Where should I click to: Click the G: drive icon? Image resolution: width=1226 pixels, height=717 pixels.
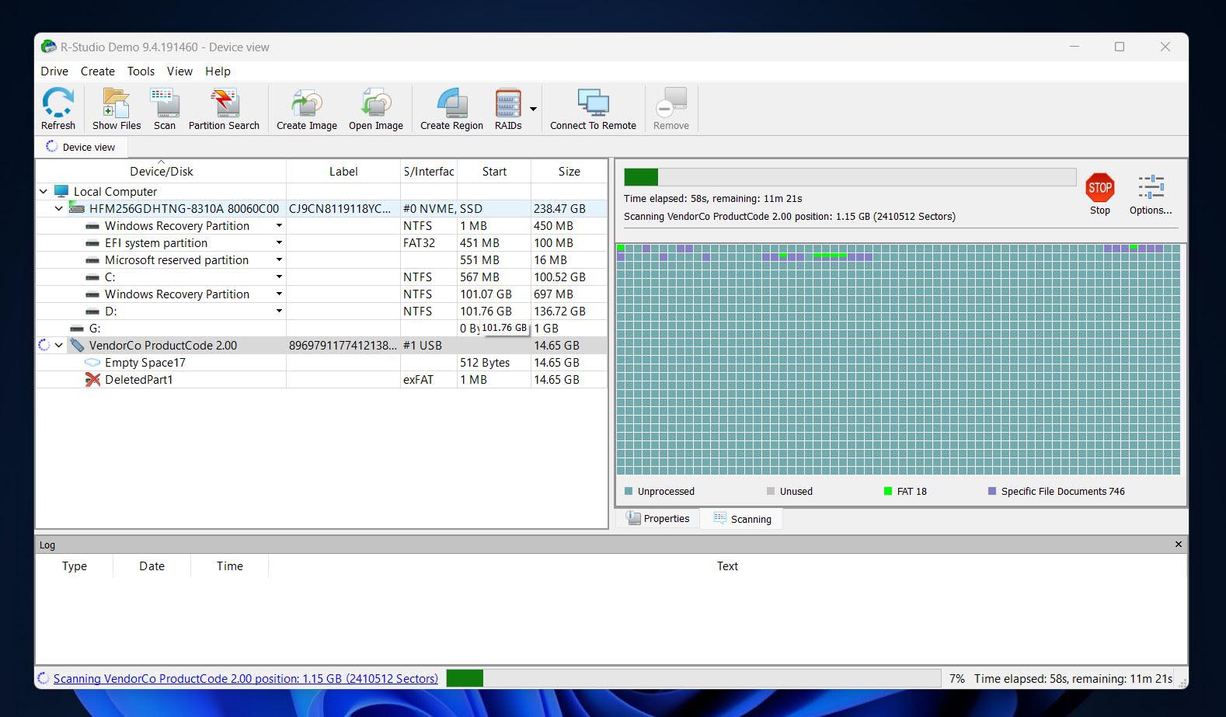tap(77, 329)
